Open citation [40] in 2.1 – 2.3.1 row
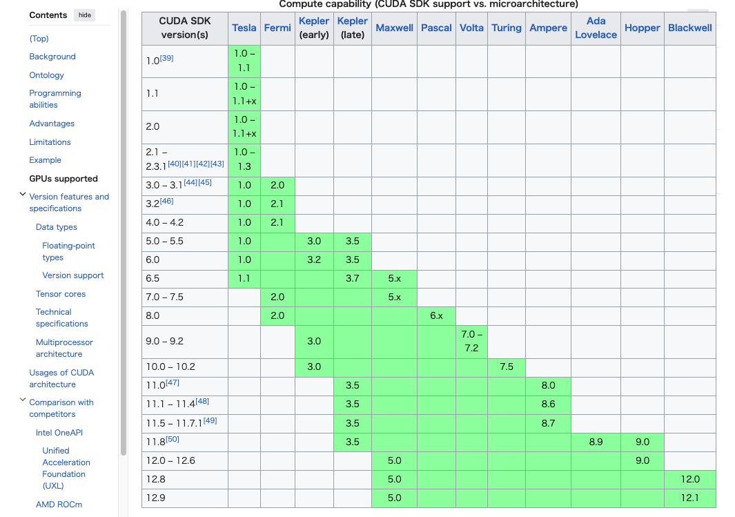Screen dimensions: 735x517 tap(175, 164)
